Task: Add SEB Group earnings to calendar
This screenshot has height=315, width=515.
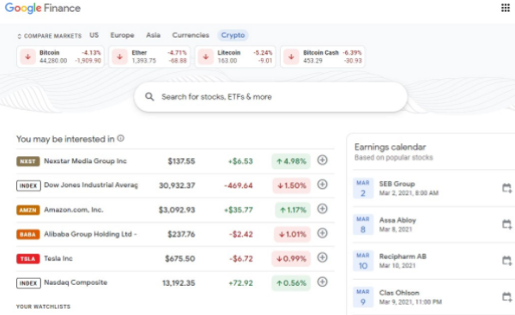Action: pos(506,188)
